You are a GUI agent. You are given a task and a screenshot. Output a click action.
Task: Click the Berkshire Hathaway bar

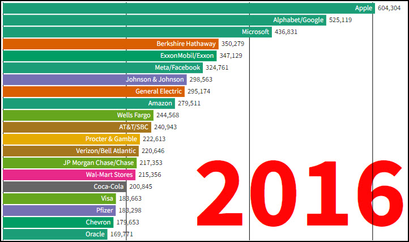[x=111, y=44]
